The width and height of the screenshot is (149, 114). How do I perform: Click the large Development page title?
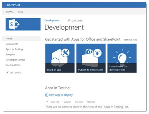64,28
